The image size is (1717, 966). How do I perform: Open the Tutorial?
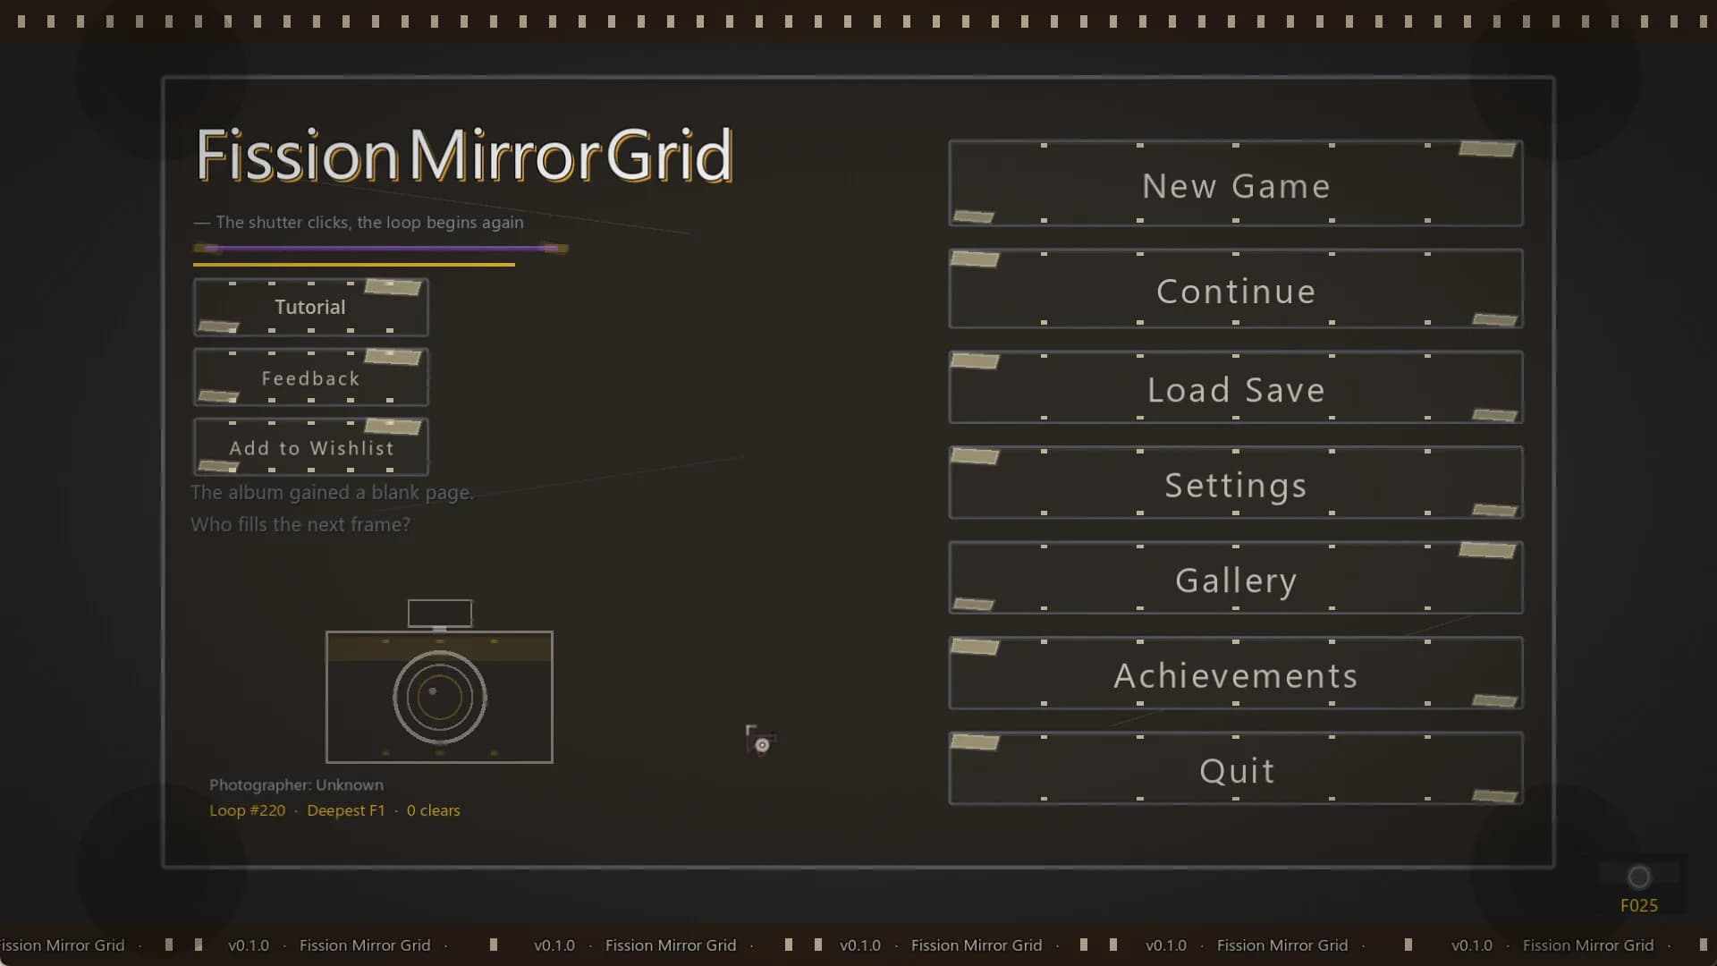point(310,307)
